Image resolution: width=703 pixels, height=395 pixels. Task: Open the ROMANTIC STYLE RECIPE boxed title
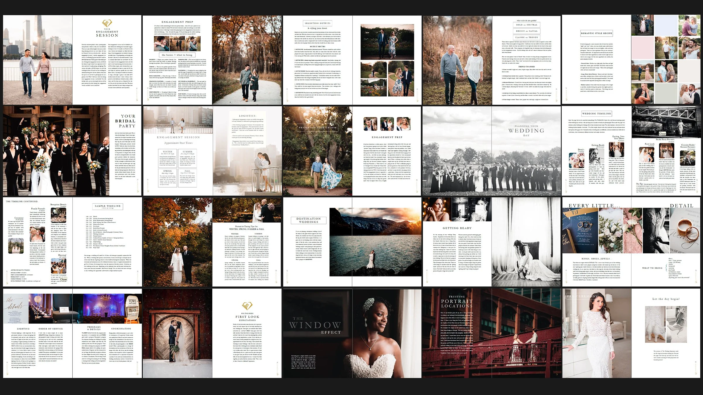pos(596,33)
